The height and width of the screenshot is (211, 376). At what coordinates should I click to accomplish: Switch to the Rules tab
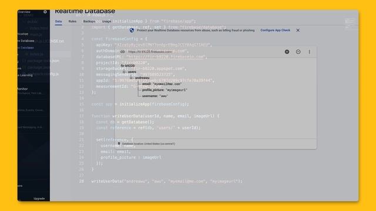72,21
